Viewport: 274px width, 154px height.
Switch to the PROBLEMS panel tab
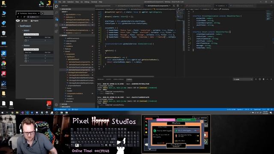[101, 79]
